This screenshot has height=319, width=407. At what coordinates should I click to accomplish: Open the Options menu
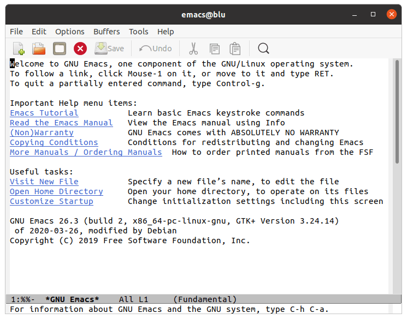tap(70, 32)
